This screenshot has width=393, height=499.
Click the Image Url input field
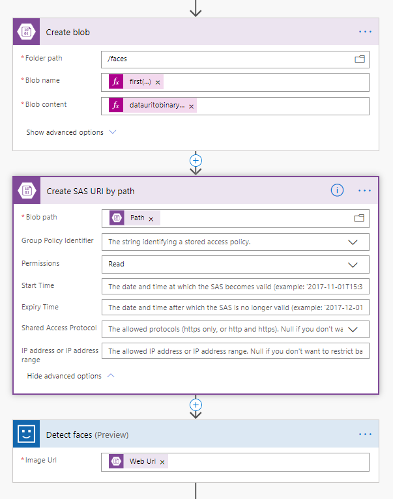[x=235, y=462]
